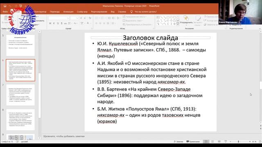Open the Выровнять текст dropdown
This screenshot has width=262, height=147.
(133, 21)
